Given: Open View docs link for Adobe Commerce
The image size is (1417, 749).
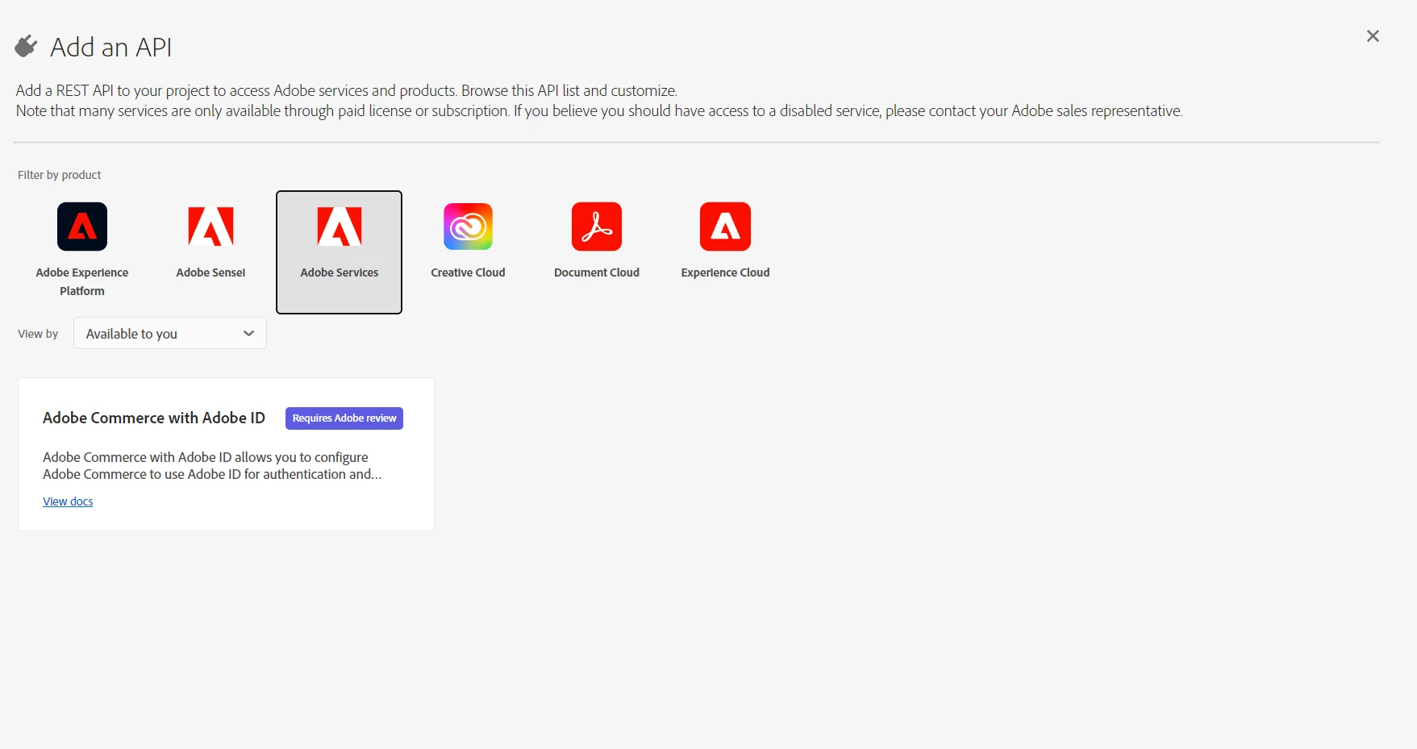Looking at the screenshot, I should [68, 501].
